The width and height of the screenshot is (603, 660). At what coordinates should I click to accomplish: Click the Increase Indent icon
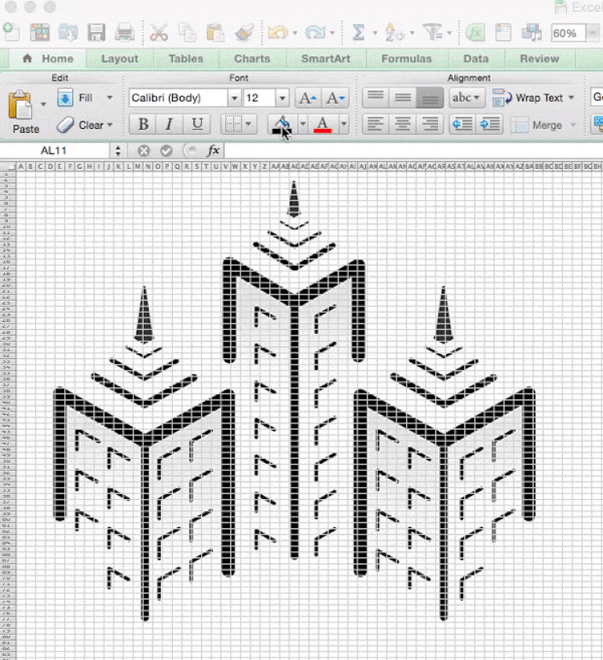click(x=488, y=125)
